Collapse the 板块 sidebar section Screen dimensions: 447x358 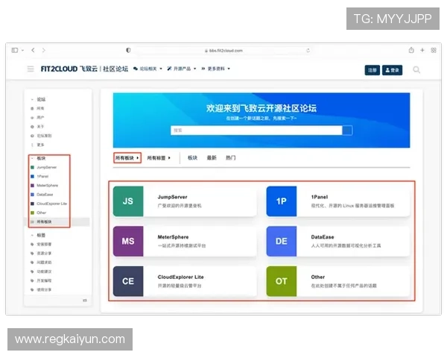(x=38, y=158)
